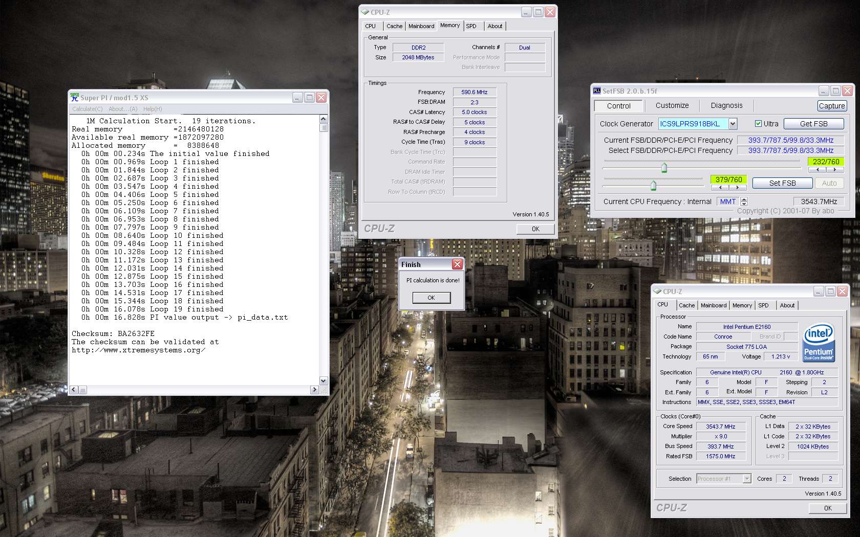
Task: Click OK in the Finish dialog
Action: pyautogui.click(x=432, y=298)
